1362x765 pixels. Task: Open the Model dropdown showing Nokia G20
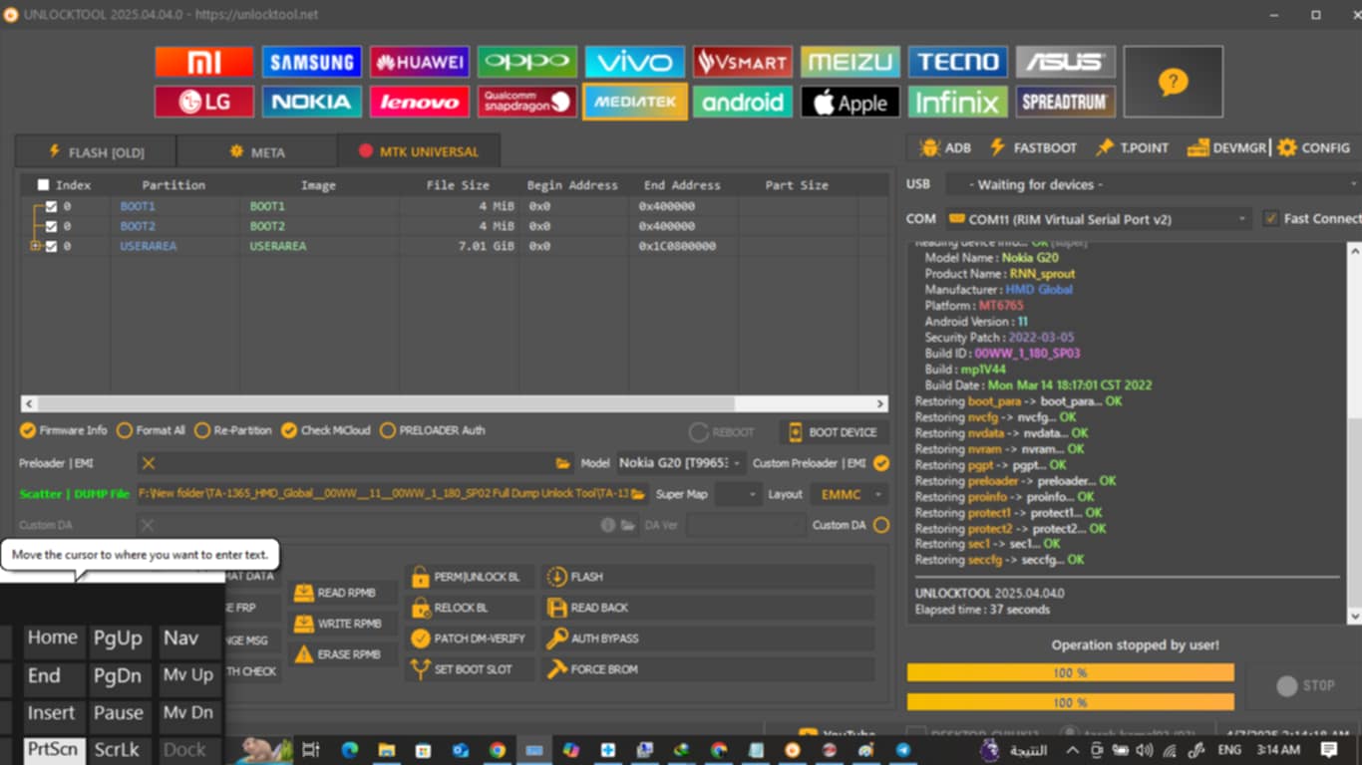681,463
